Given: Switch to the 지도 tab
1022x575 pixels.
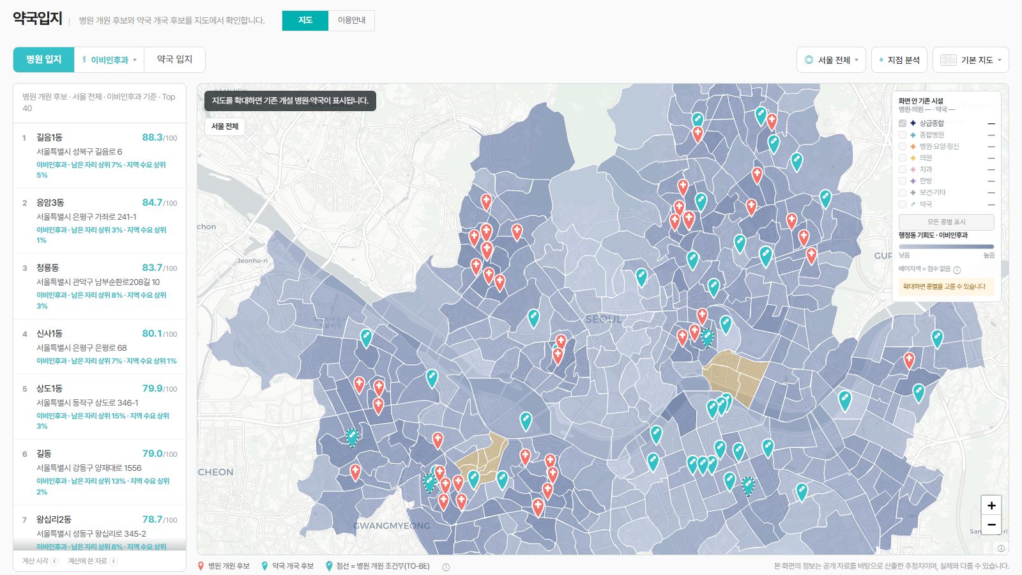Looking at the screenshot, I should [305, 20].
